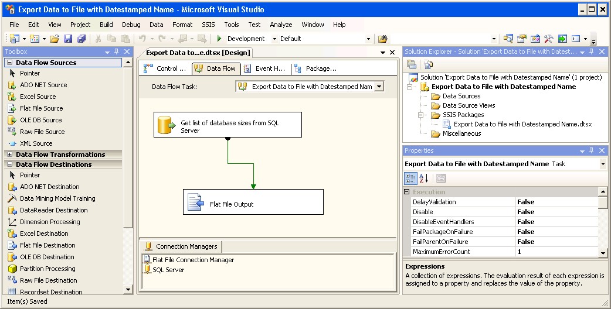This screenshot has width=611, height=309.
Task: Click the DelayValidation property value
Action: (557, 202)
